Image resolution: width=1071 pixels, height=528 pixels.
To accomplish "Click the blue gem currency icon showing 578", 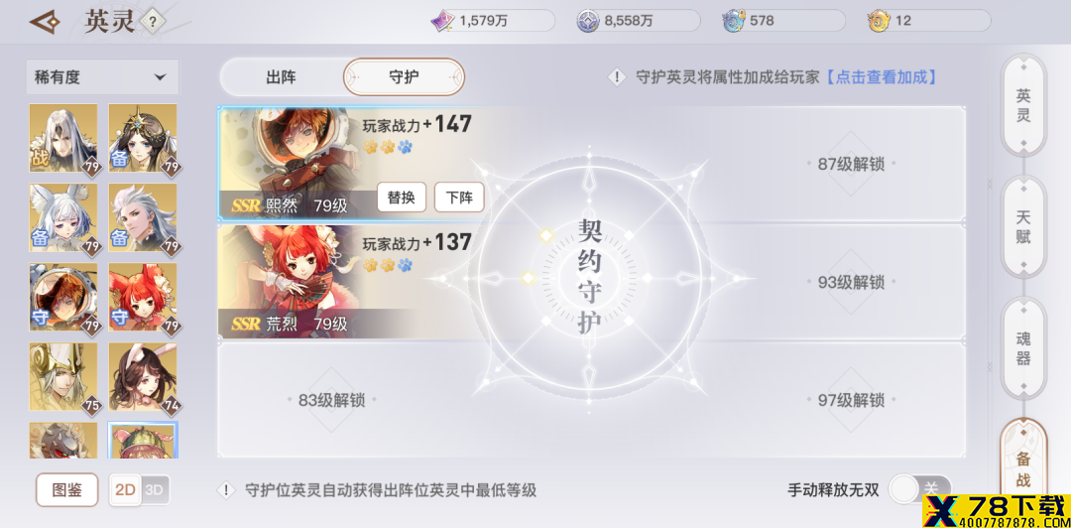I will coord(734,21).
